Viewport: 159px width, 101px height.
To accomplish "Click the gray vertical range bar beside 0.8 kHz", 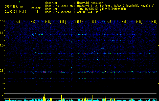I will (5, 71).
